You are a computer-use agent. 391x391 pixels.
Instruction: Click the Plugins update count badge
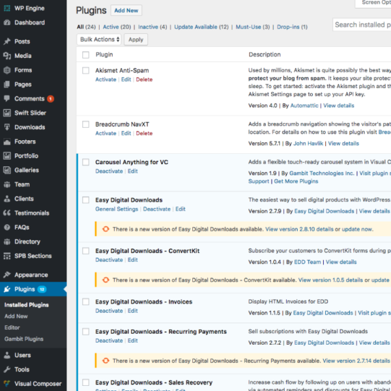click(x=42, y=289)
